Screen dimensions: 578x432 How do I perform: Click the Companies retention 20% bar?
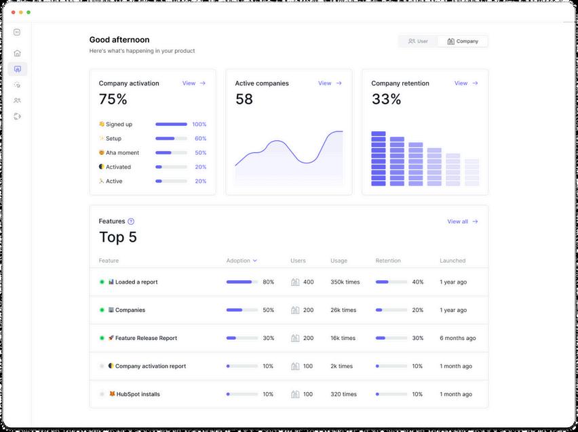pyautogui.click(x=391, y=310)
